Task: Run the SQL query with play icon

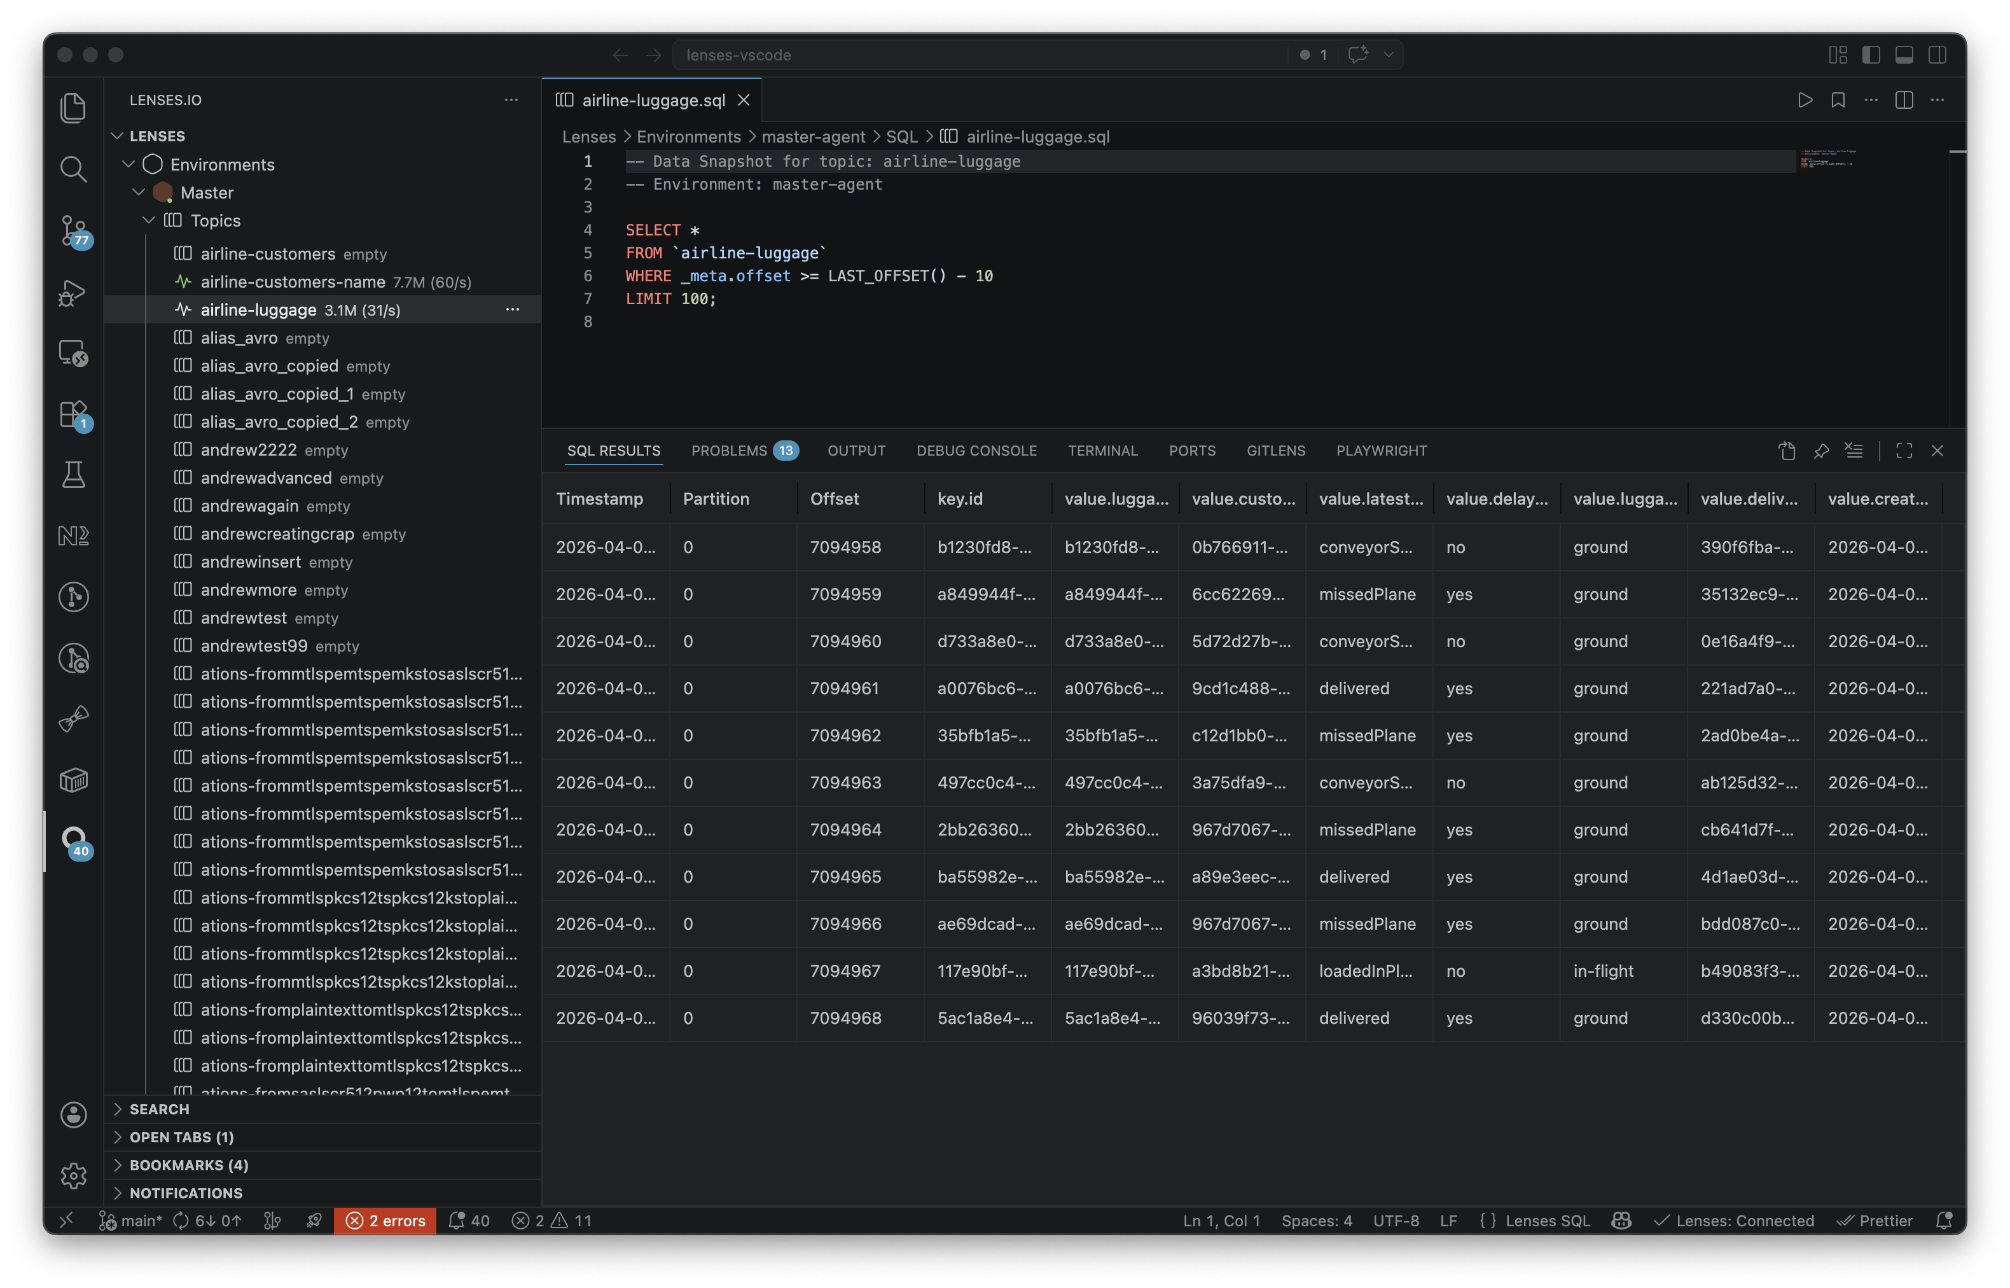Action: [1805, 101]
